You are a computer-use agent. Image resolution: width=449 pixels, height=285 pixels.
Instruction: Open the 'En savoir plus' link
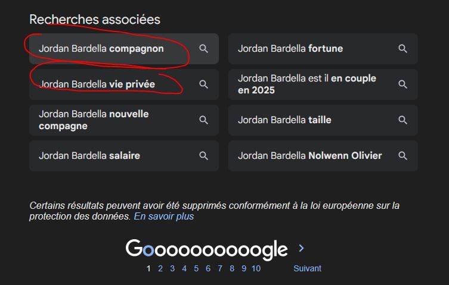coord(164,217)
